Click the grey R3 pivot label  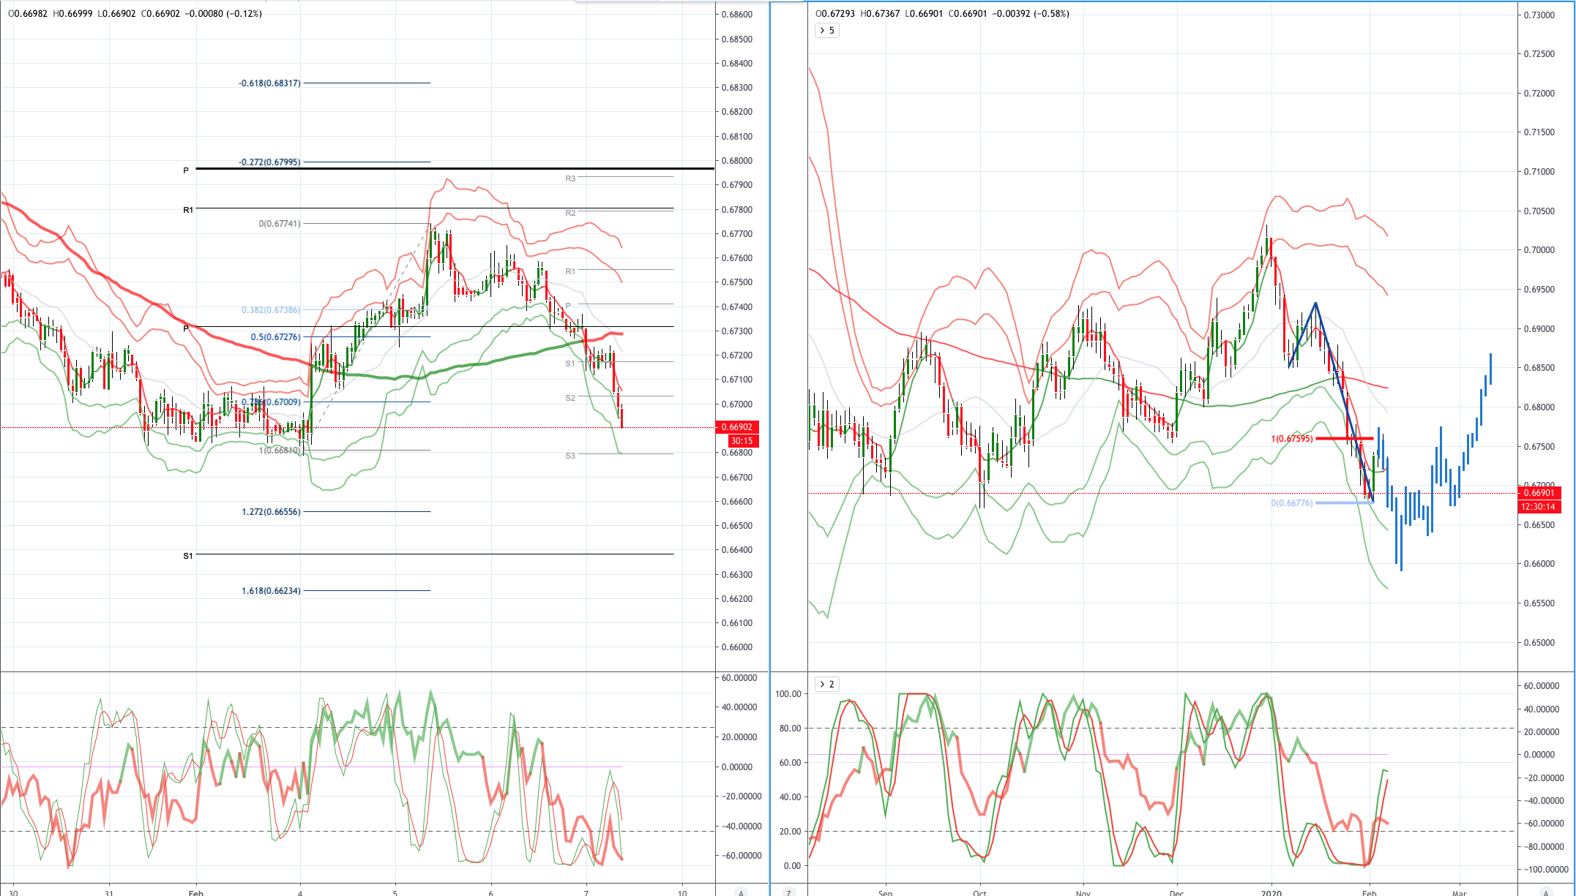(570, 178)
